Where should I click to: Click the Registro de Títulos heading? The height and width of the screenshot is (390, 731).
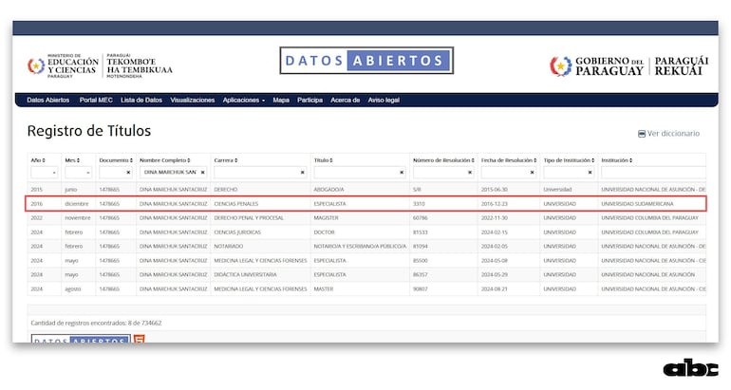point(89,131)
